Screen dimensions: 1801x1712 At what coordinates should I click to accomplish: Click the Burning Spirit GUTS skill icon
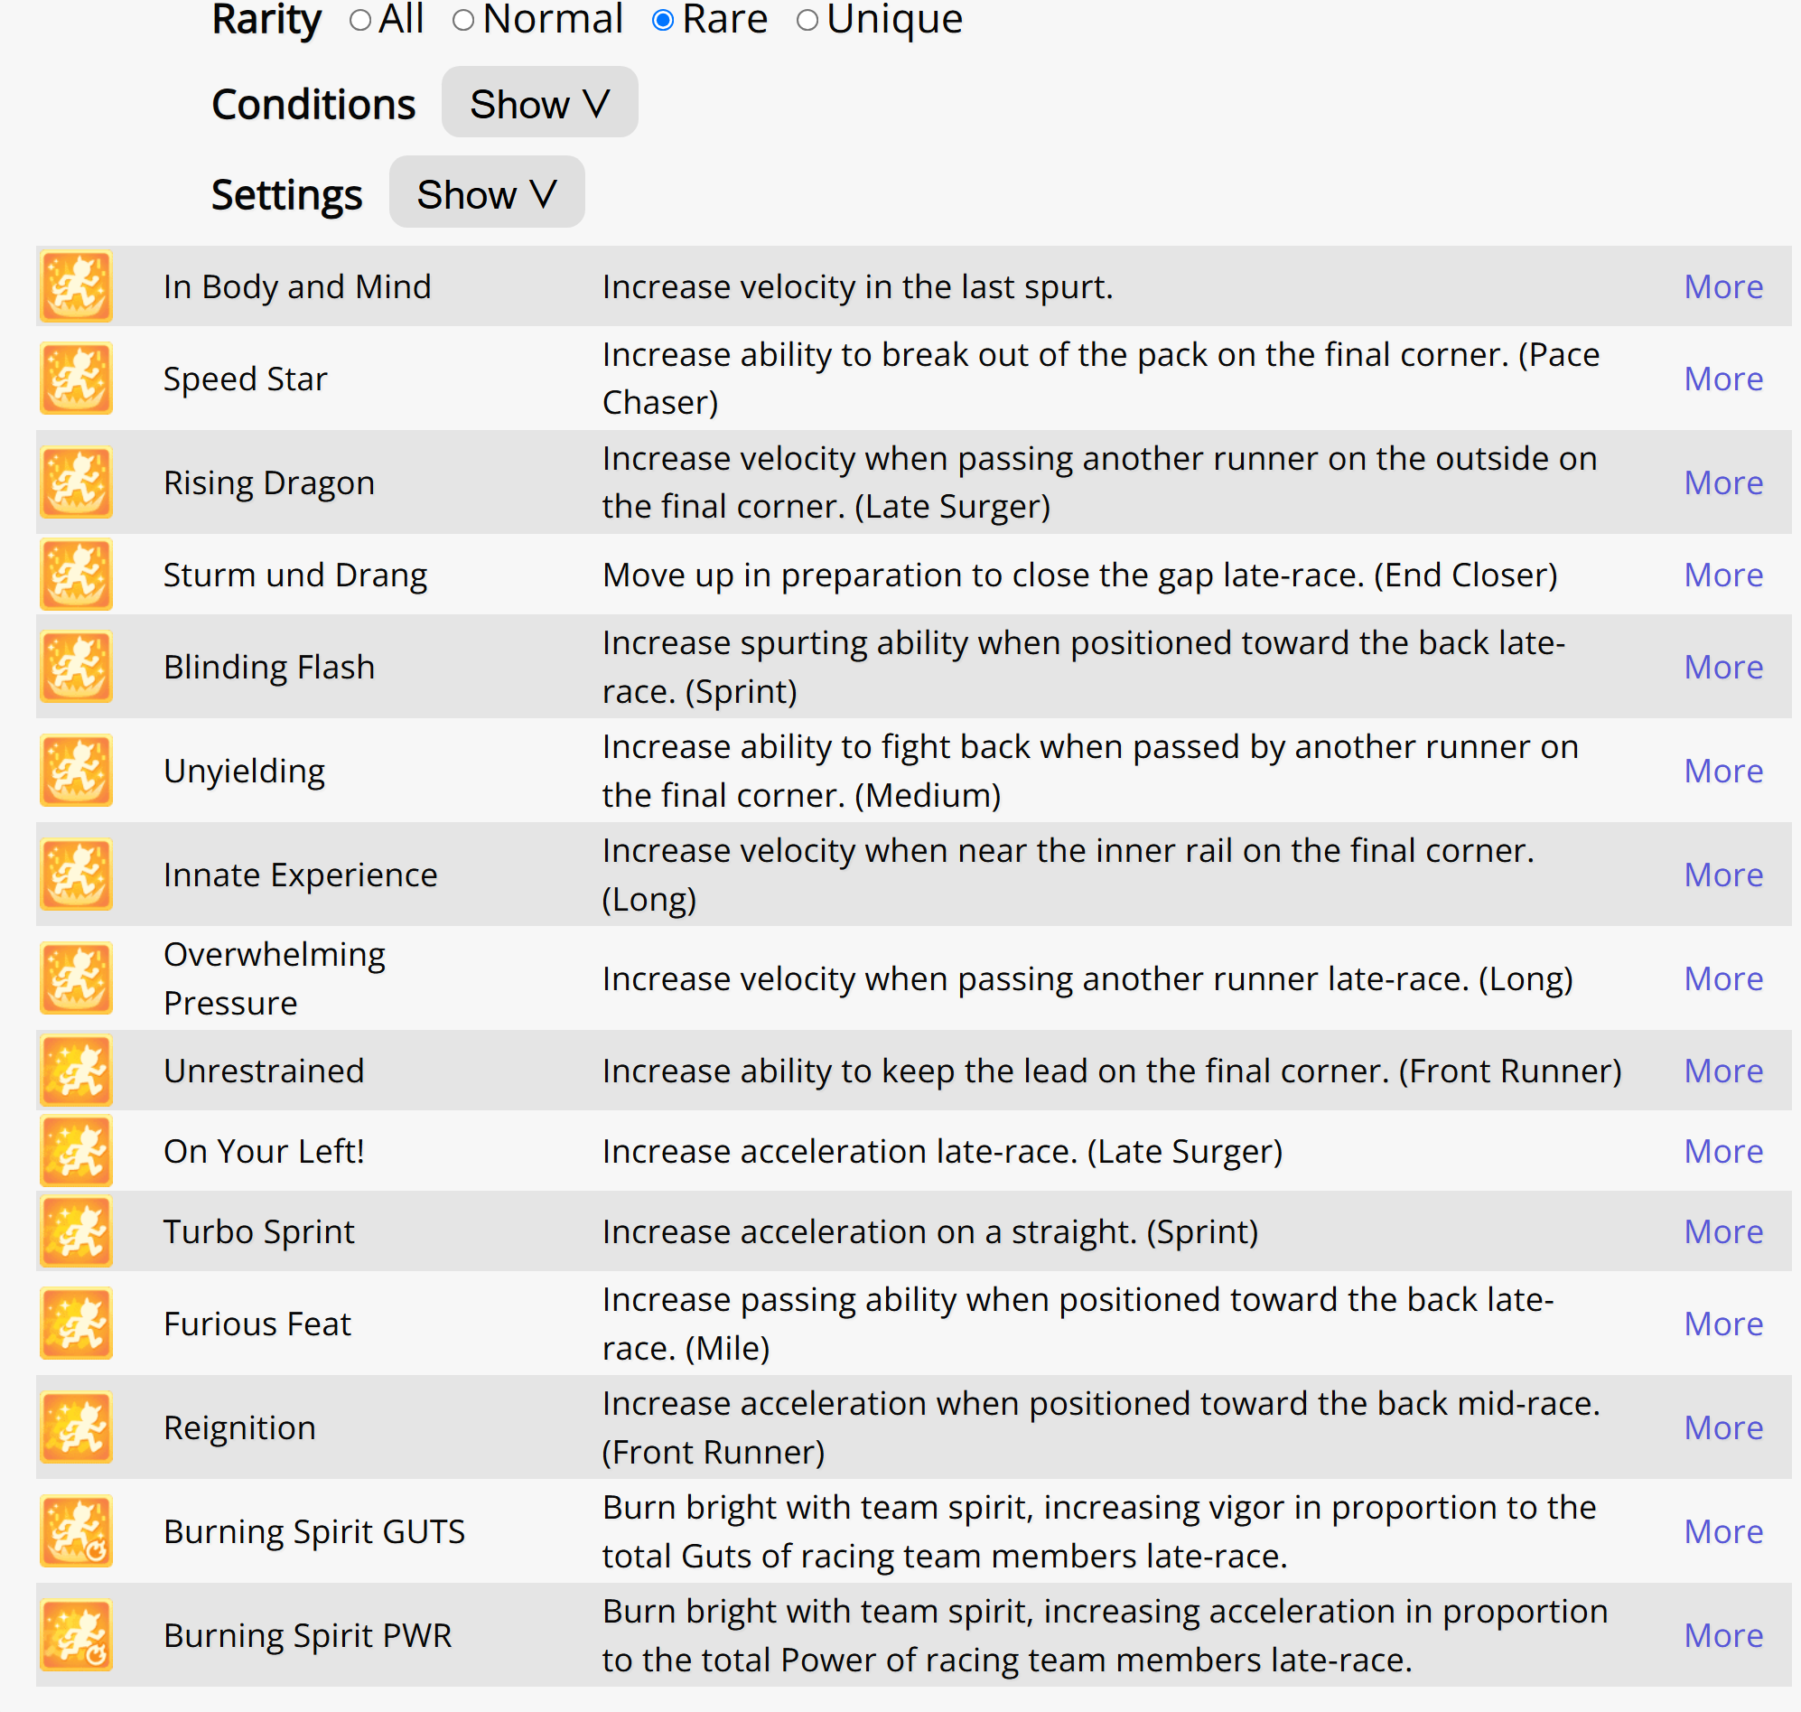pyautogui.click(x=76, y=1532)
